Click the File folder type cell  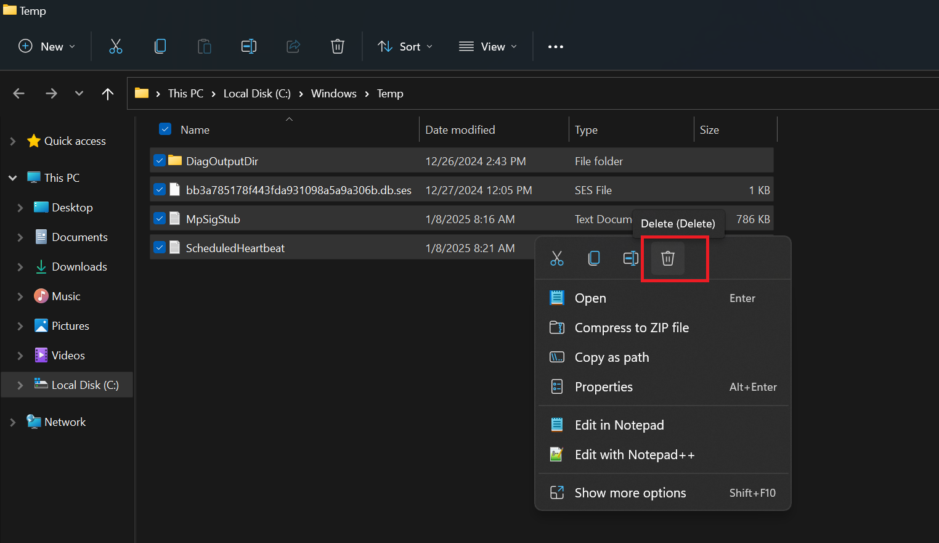(x=599, y=161)
